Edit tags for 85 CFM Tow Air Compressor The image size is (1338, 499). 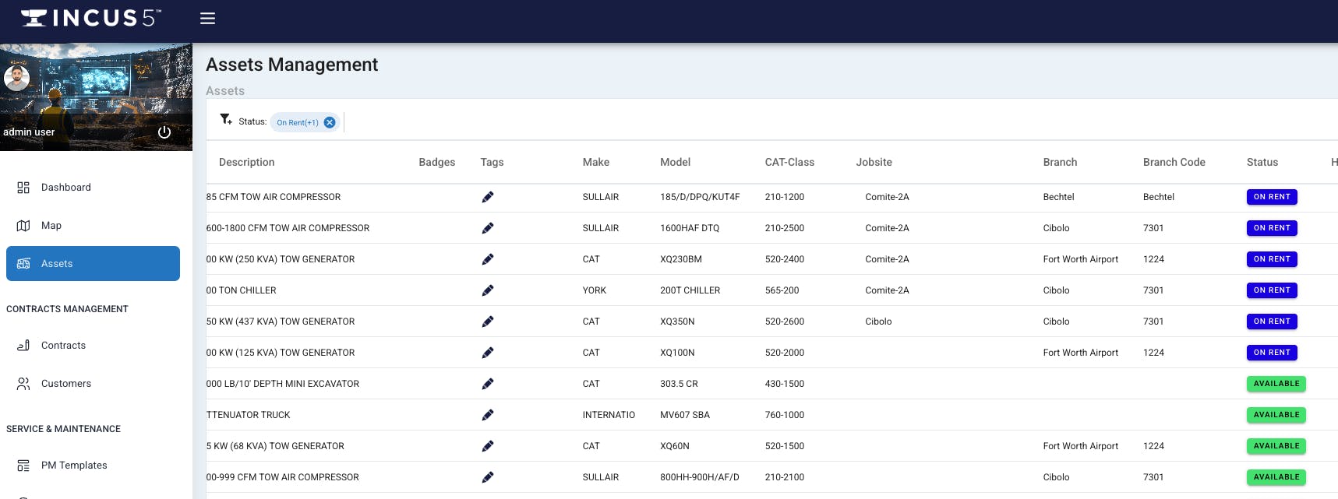point(488,197)
